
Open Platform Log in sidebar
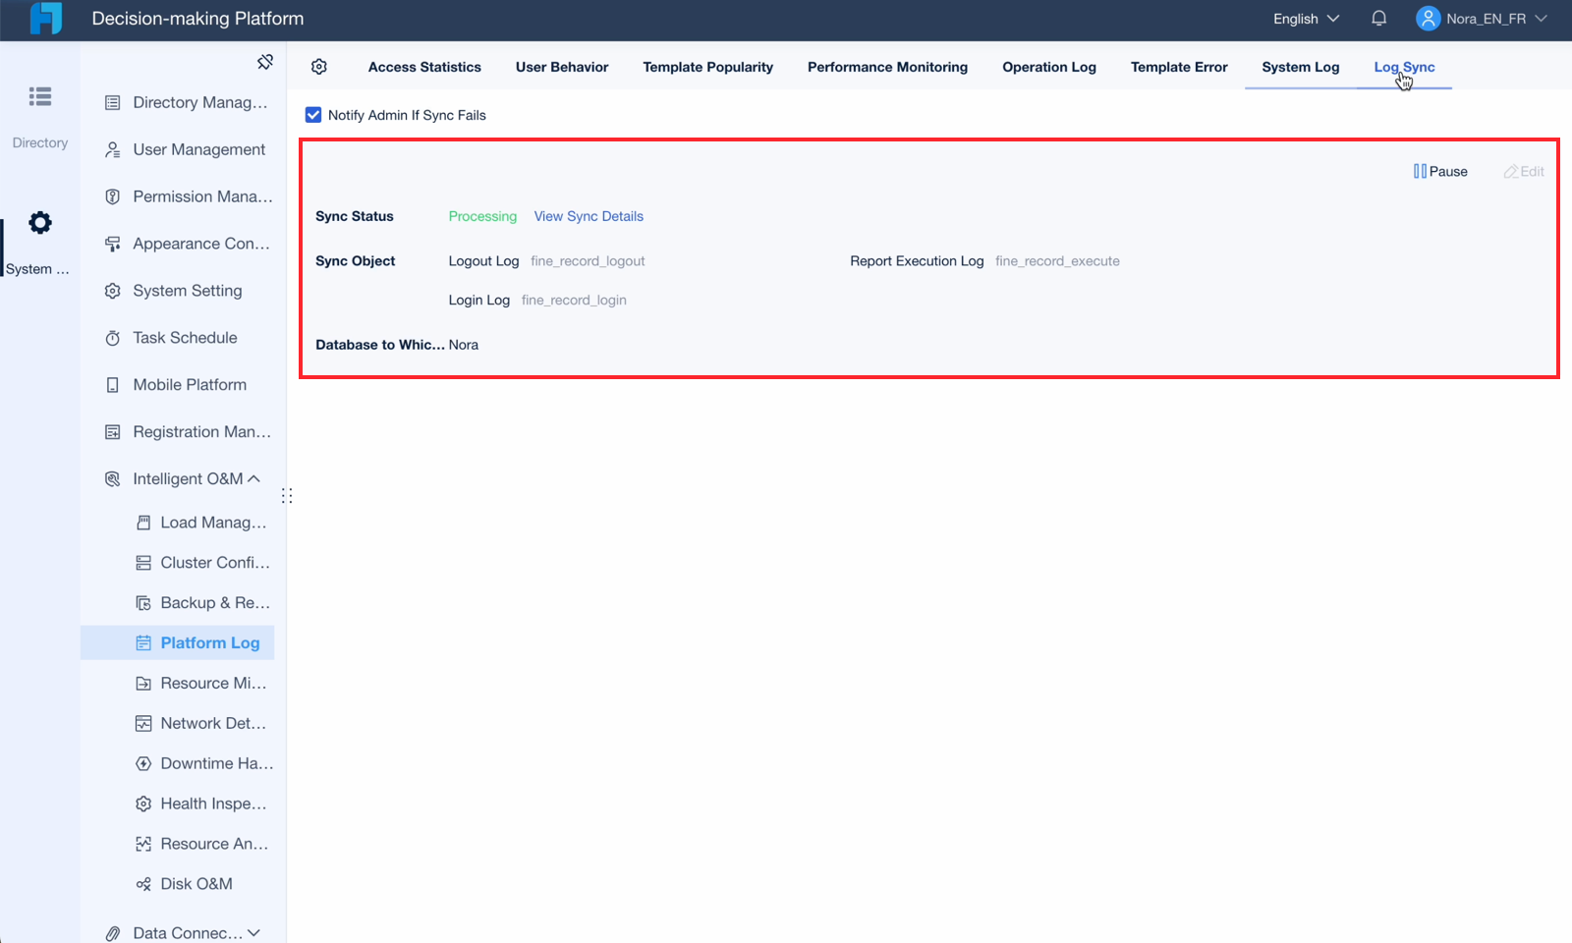click(178, 642)
